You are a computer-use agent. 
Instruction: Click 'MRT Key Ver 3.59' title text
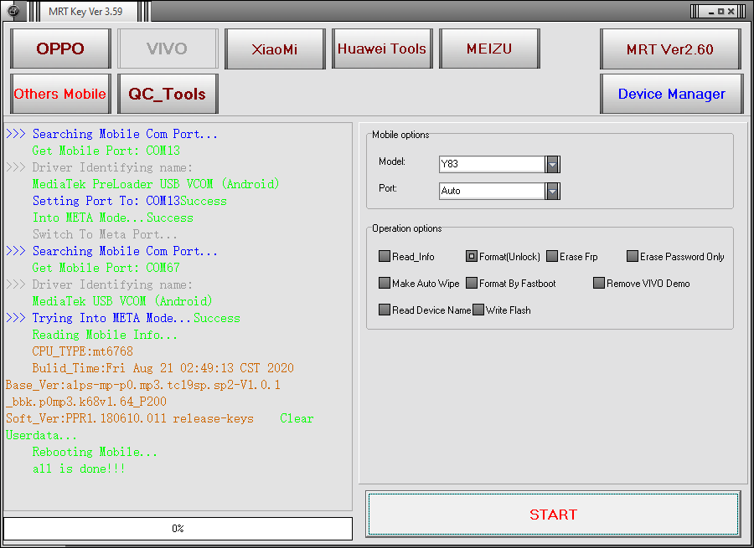pyautogui.click(x=85, y=12)
